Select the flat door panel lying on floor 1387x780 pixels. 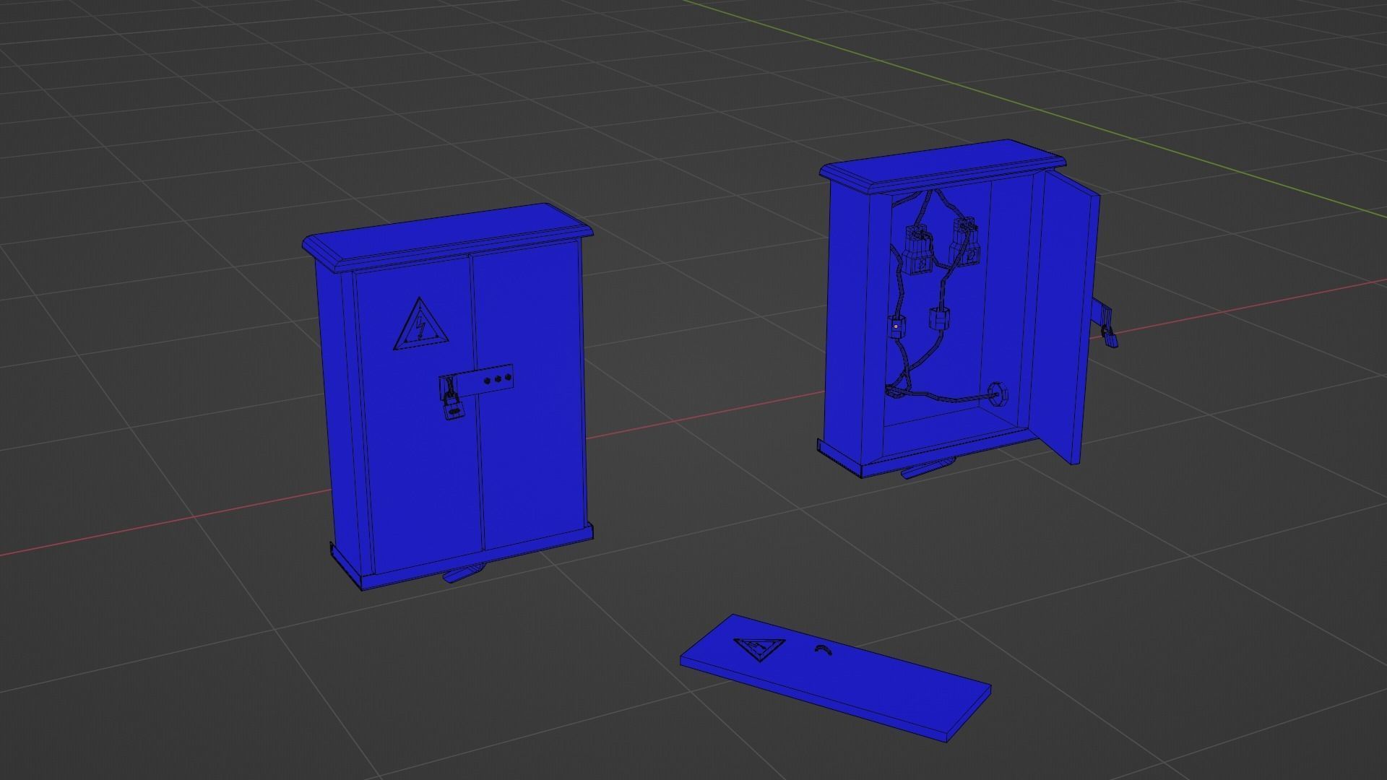(835, 677)
